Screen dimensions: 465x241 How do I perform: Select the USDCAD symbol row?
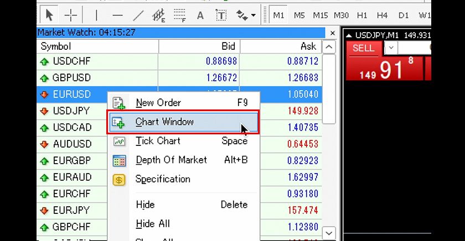tap(72, 127)
